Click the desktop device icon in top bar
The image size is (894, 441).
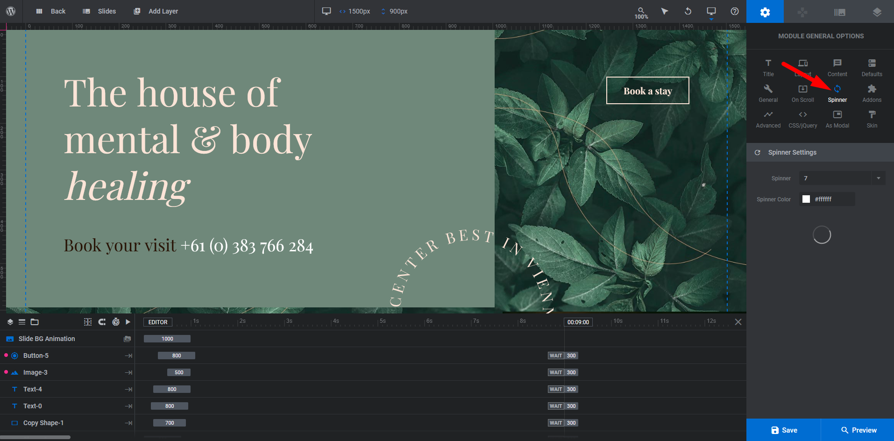point(326,11)
